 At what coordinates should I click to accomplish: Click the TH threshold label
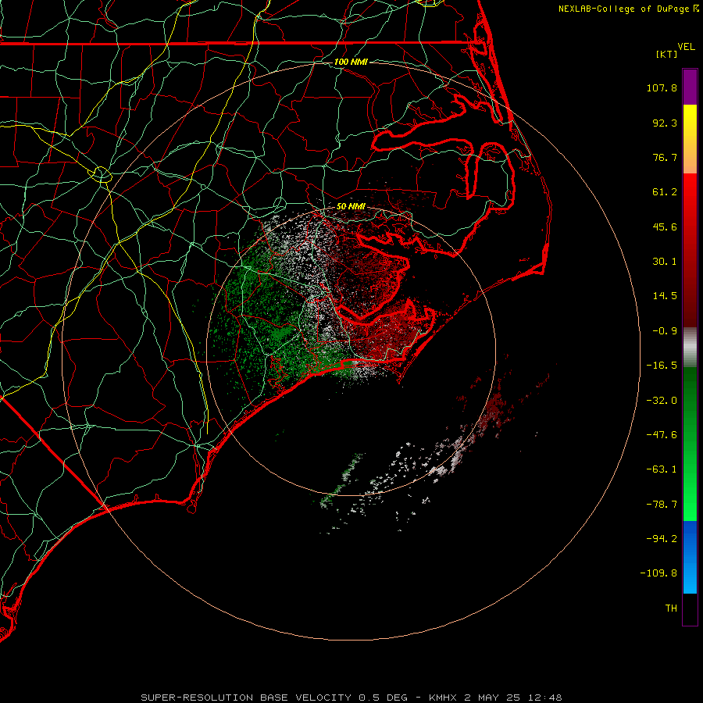coord(671,608)
